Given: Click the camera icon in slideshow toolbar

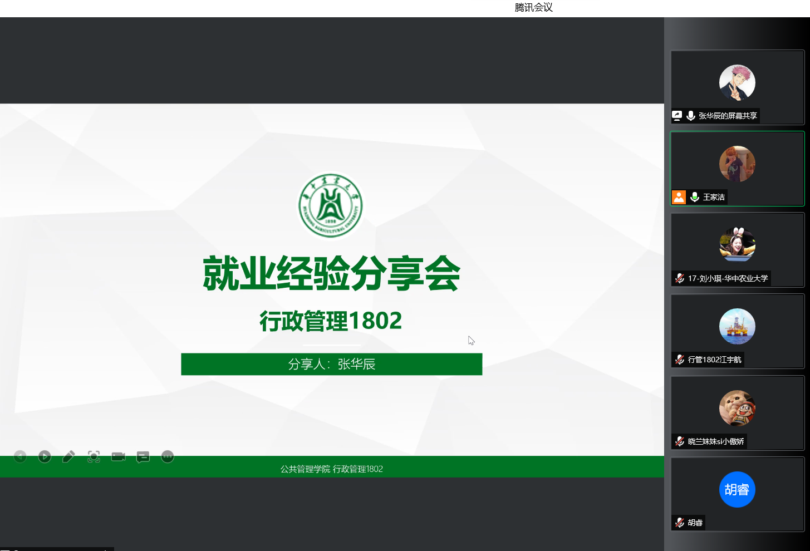Looking at the screenshot, I should pyautogui.click(x=118, y=457).
